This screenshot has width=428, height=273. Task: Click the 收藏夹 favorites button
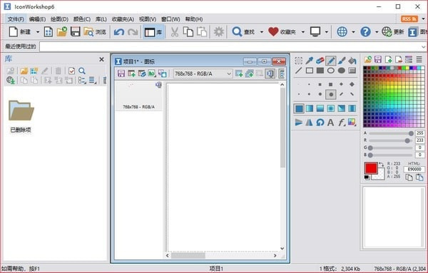coord(282,32)
